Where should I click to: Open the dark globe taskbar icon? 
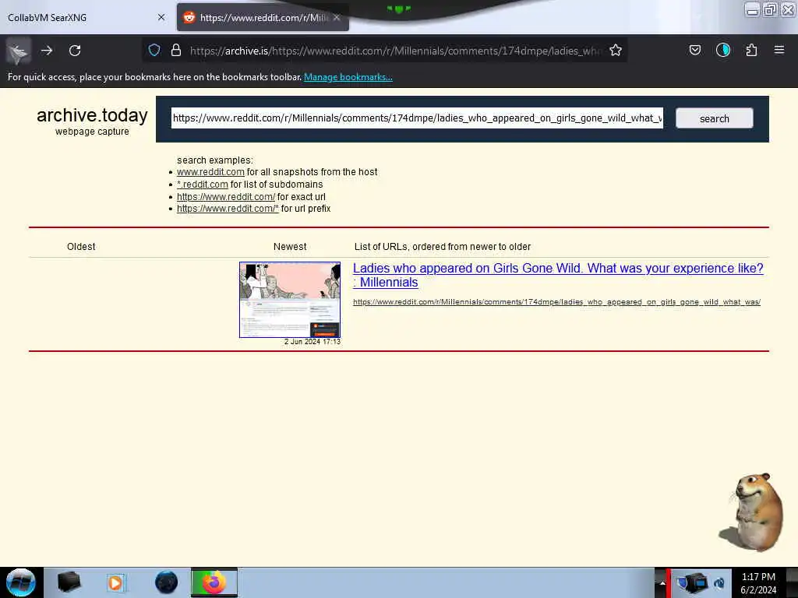[x=166, y=582]
